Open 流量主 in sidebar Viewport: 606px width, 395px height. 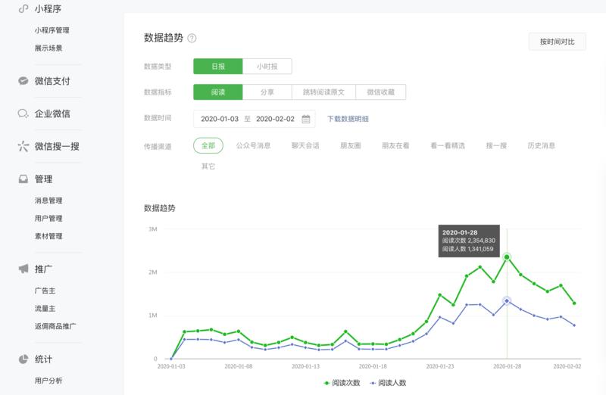pyautogui.click(x=45, y=308)
